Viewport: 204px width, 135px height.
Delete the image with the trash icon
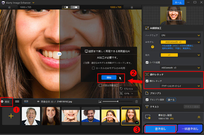tap(137, 102)
